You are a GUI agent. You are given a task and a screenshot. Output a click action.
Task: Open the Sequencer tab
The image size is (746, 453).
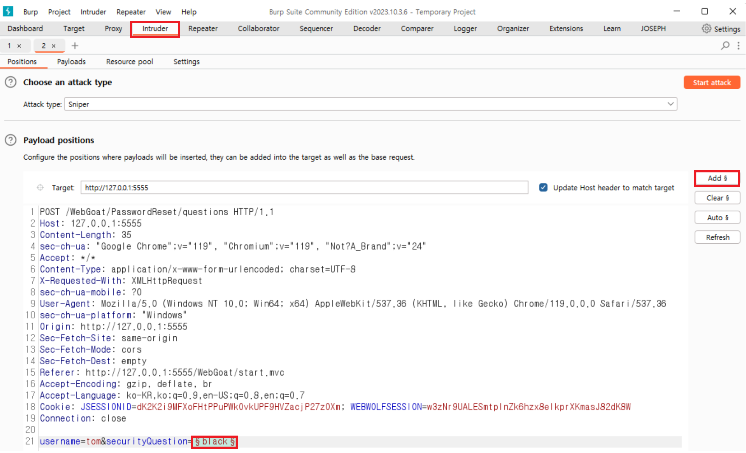(x=316, y=28)
